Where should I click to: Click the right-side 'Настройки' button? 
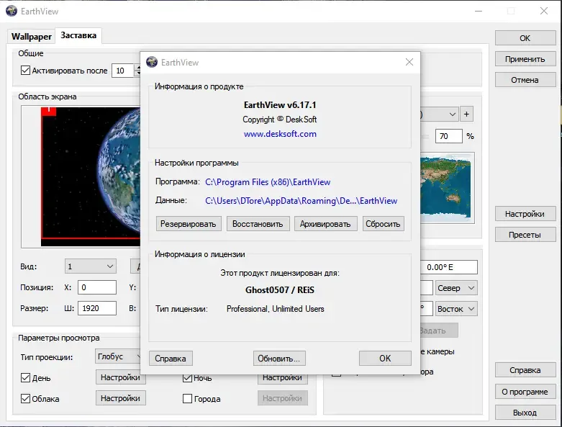pyautogui.click(x=525, y=214)
